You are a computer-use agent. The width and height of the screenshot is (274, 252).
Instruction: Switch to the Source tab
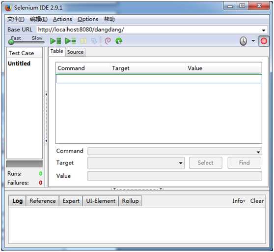point(75,52)
